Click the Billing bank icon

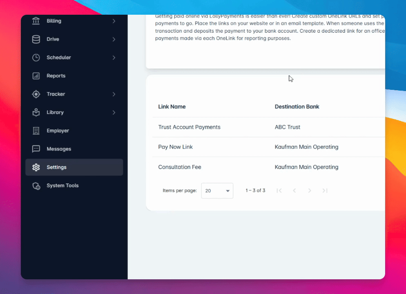point(36,21)
